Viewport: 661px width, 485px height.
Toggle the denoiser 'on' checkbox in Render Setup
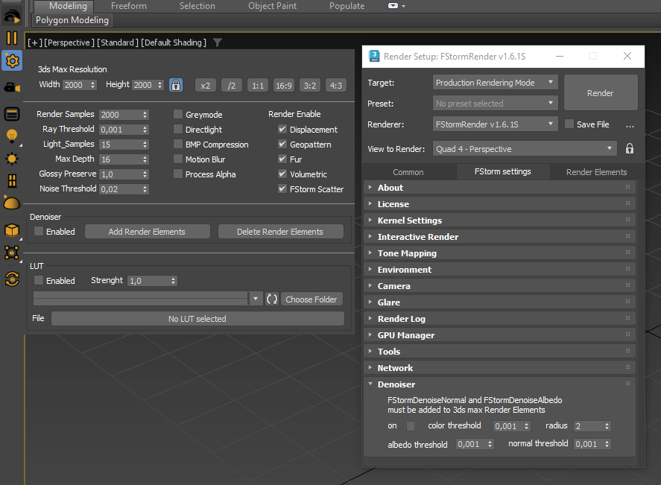click(410, 426)
